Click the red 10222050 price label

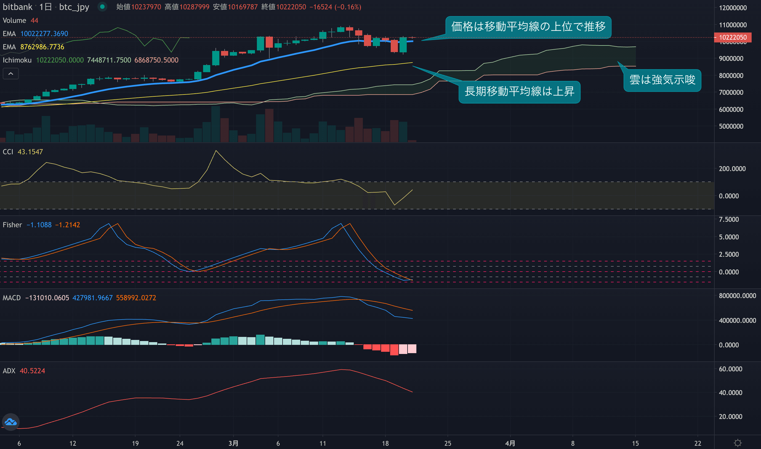[733, 37]
